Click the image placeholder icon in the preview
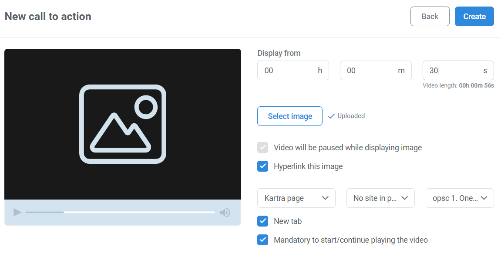 pos(122,124)
